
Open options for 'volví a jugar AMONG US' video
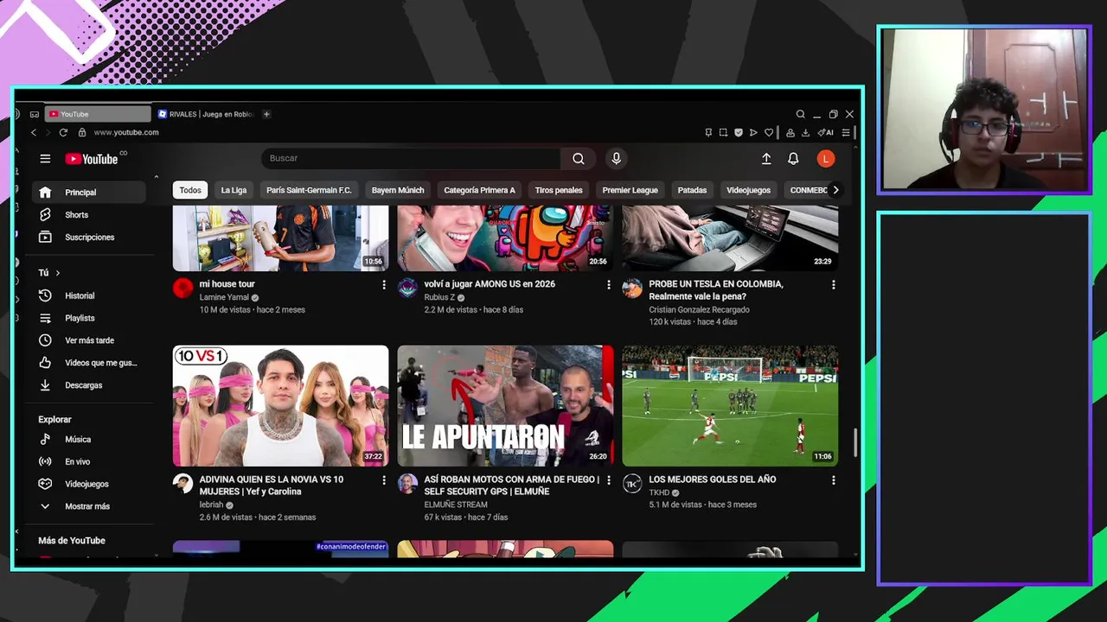click(x=609, y=284)
